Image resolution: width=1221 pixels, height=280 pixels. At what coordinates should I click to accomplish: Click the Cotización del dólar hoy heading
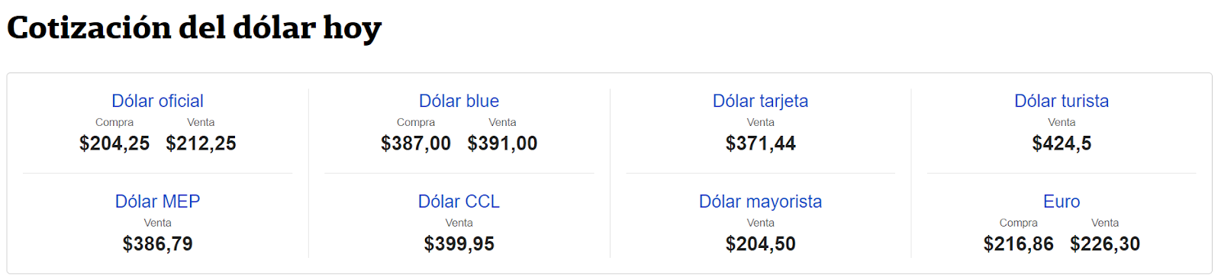tap(194, 28)
